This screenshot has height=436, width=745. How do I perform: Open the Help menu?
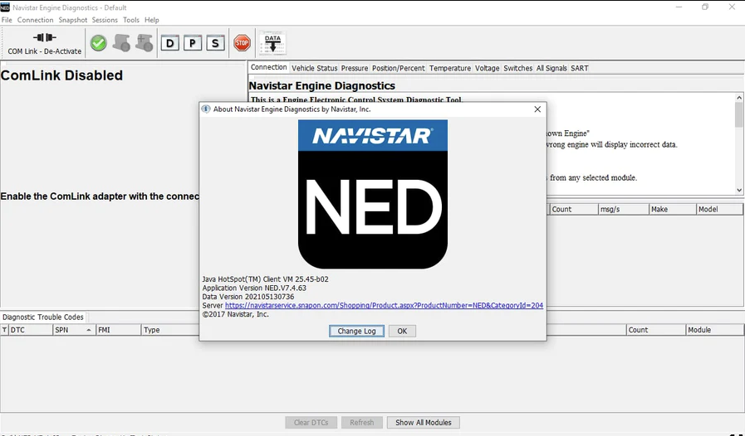(x=151, y=20)
